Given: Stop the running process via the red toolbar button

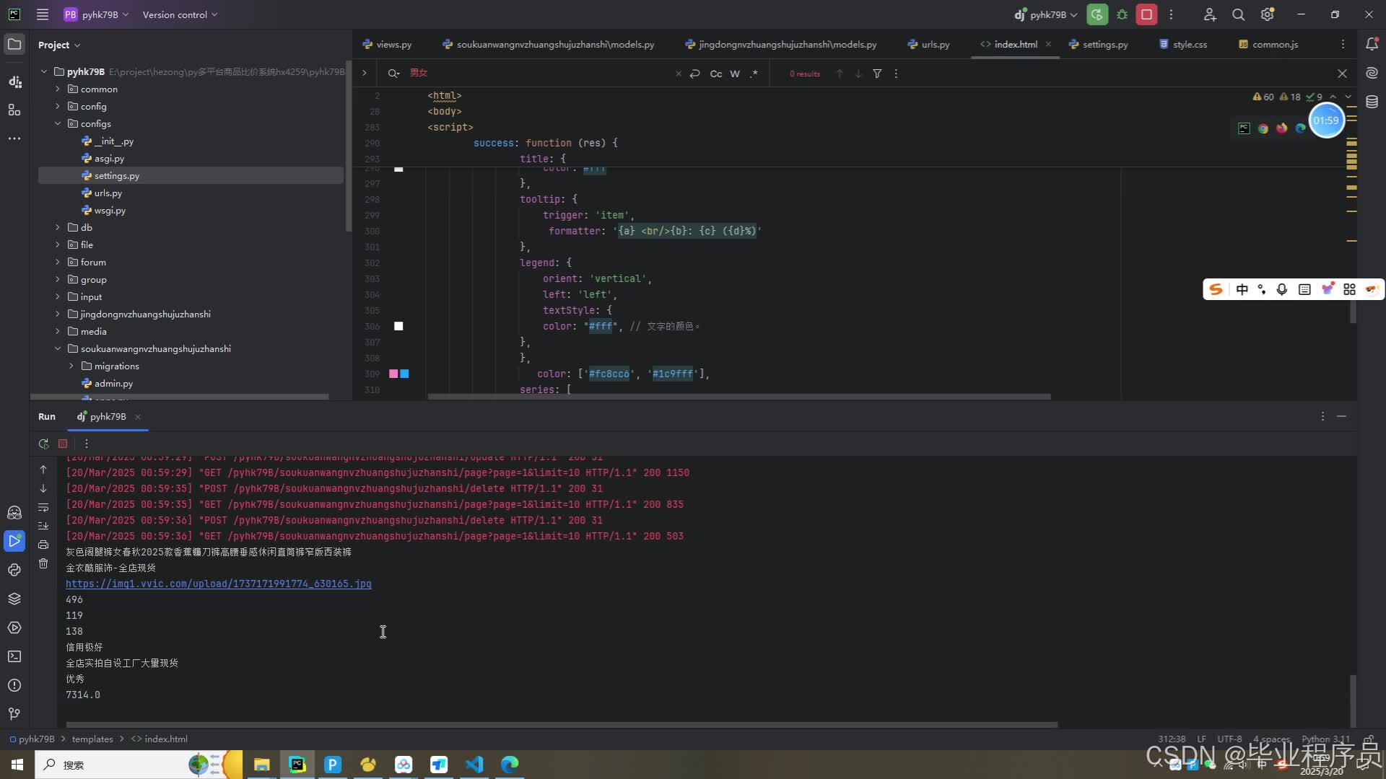Looking at the screenshot, I should [1146, 14].
